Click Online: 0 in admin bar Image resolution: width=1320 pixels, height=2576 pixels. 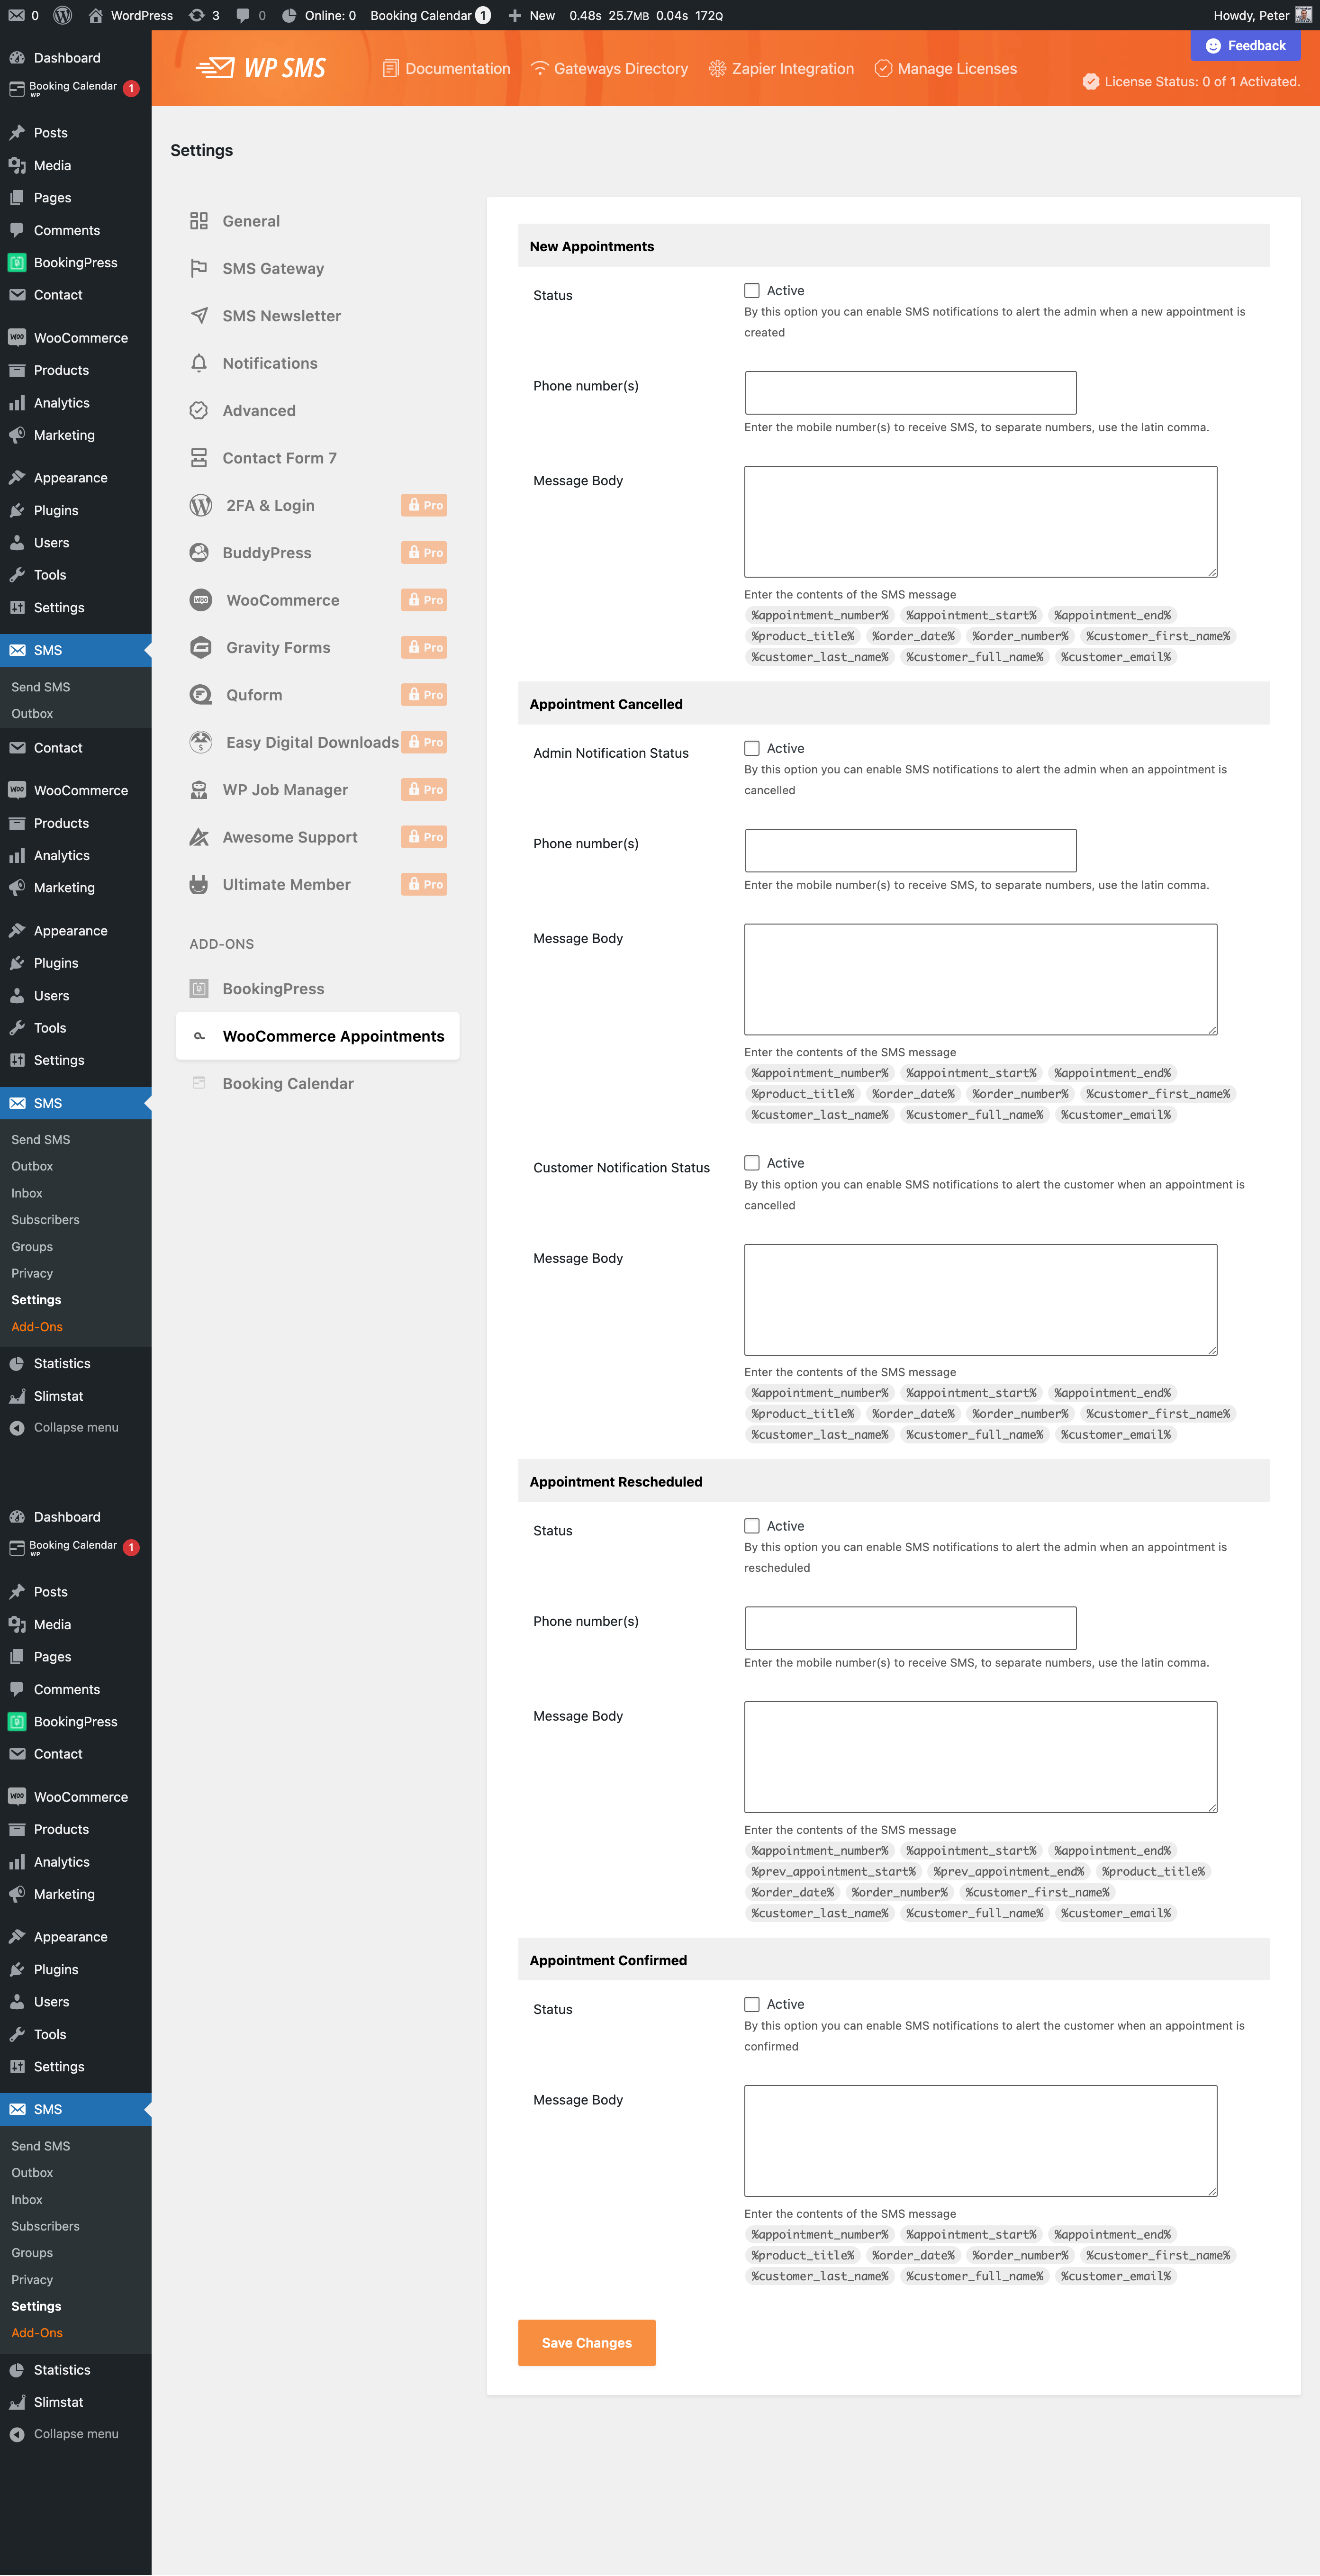318,15
